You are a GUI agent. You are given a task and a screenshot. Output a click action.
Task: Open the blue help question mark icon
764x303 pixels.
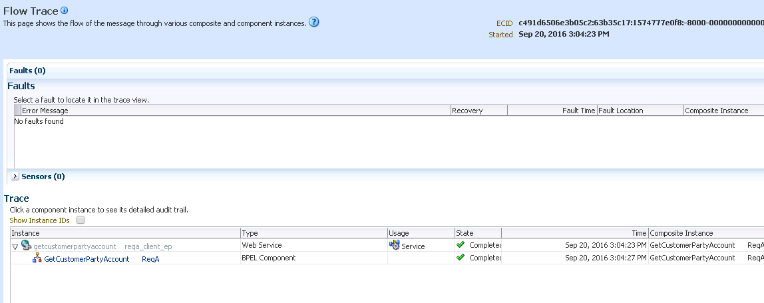coord(314,22)
